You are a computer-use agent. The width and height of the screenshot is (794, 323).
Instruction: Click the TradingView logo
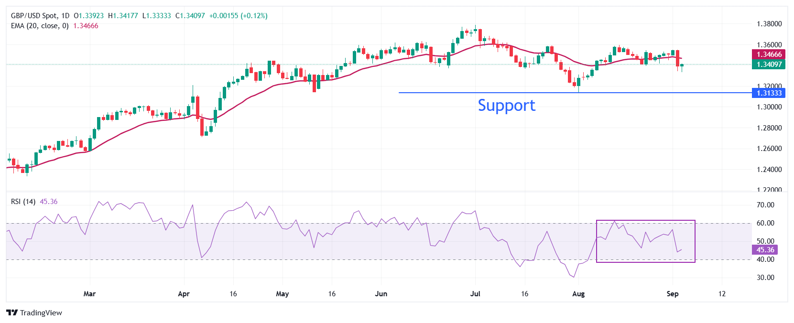[34, 312]
